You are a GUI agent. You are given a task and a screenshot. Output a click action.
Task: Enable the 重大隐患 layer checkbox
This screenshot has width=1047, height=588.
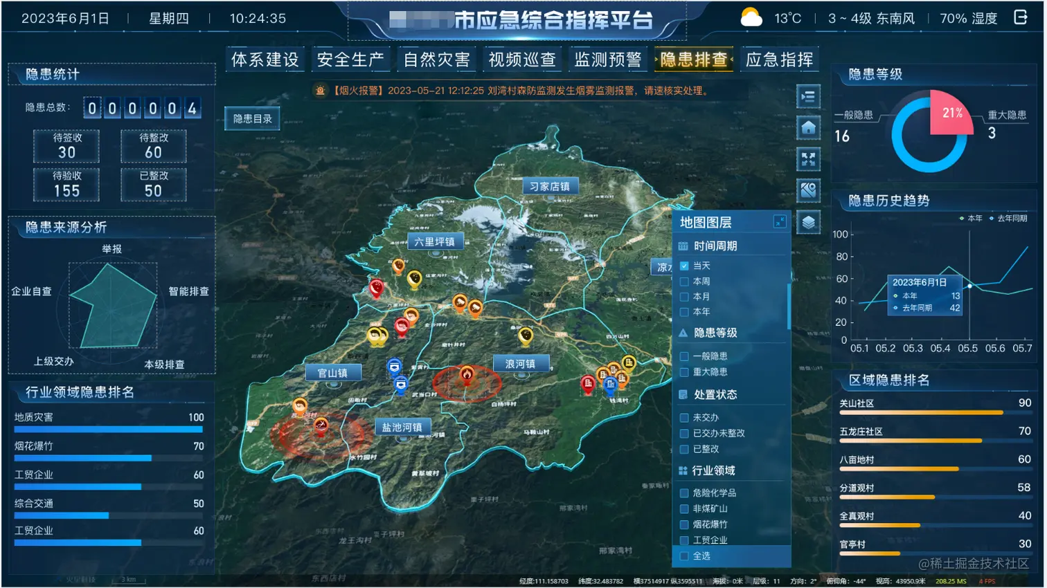684,372
